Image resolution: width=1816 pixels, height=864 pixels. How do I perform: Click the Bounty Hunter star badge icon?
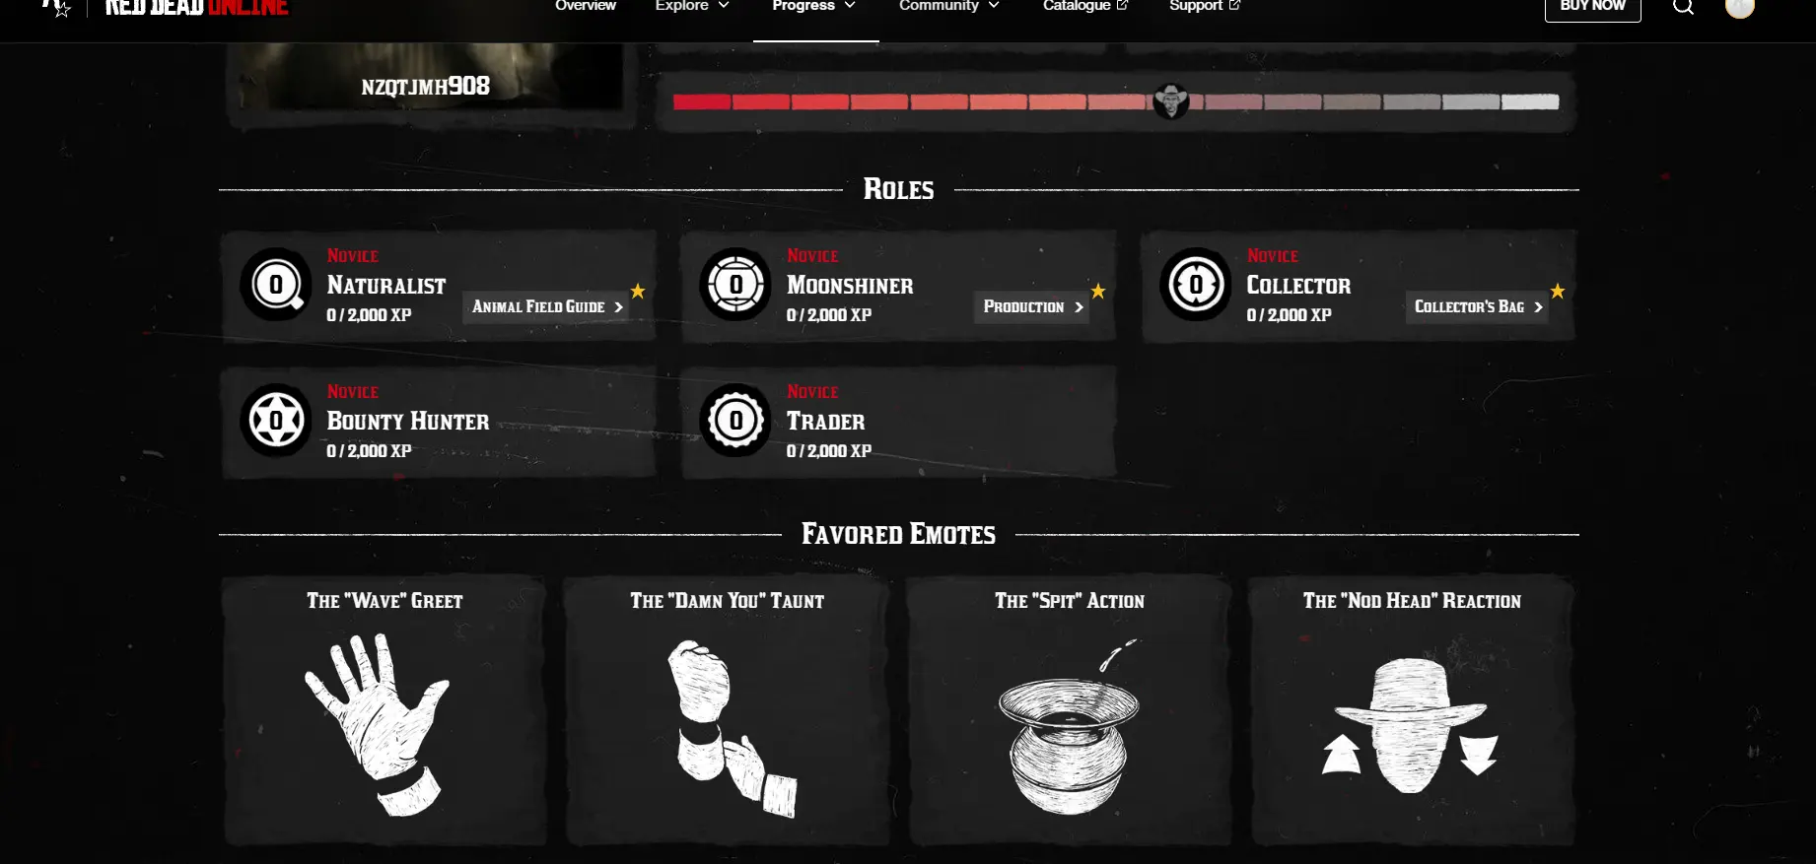click(276, 421)
